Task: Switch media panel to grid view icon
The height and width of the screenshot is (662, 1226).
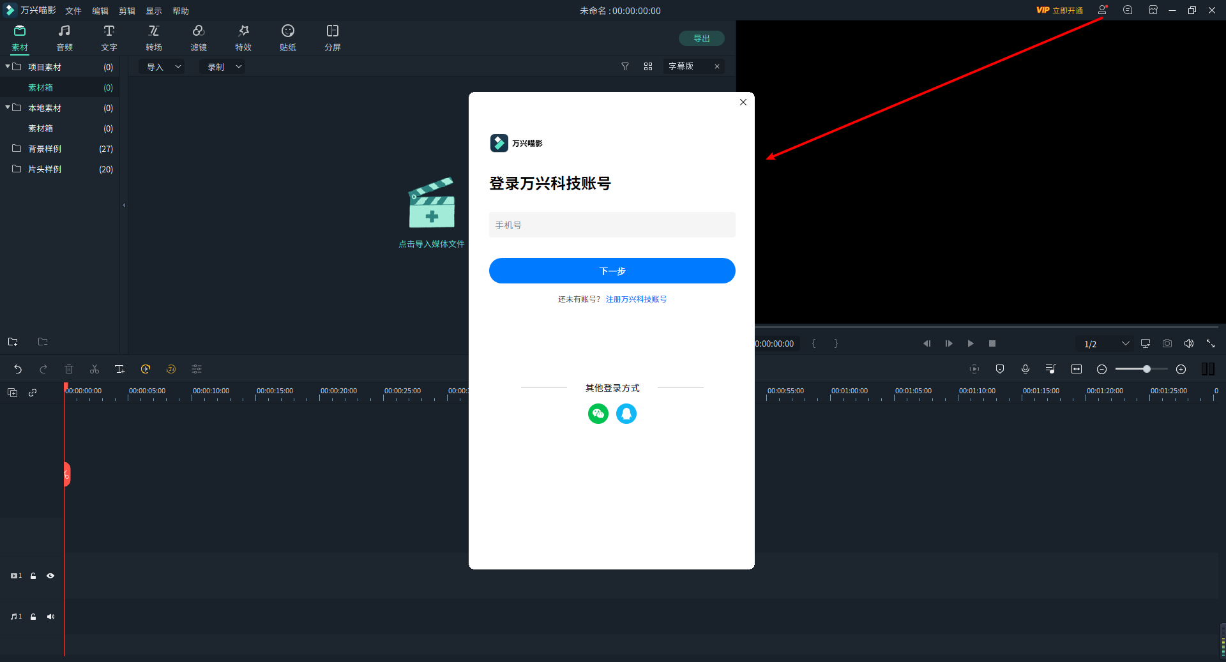Action: tap(648, 66)
